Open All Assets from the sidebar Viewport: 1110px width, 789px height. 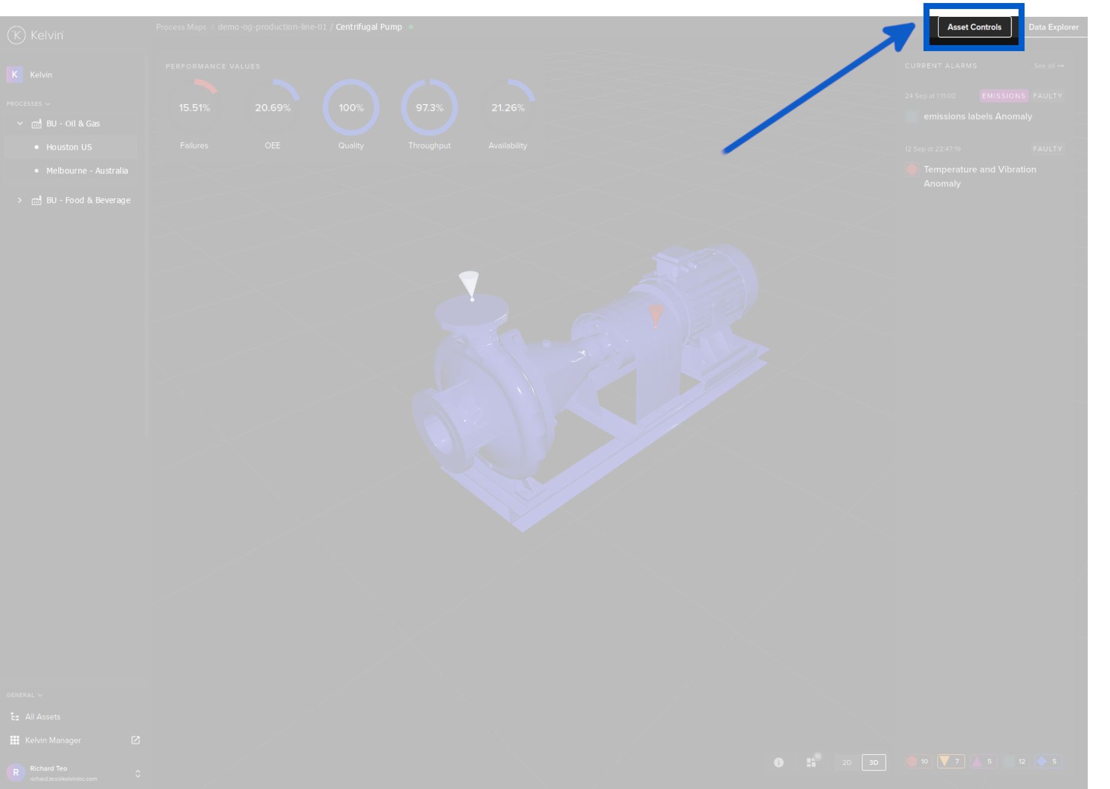[42, 716]
